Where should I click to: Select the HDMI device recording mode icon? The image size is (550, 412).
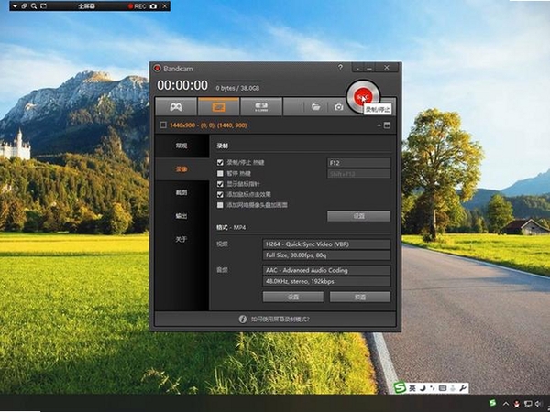click(x=261, y=107)
